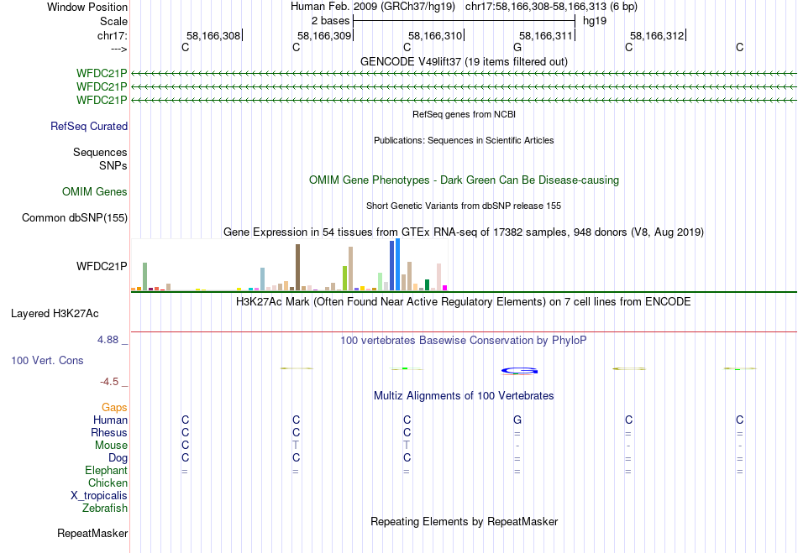The image size is (798, 553).
Task: Click the 'Common dbSNP(155)' track label
Action: click(x=74, y=217)
